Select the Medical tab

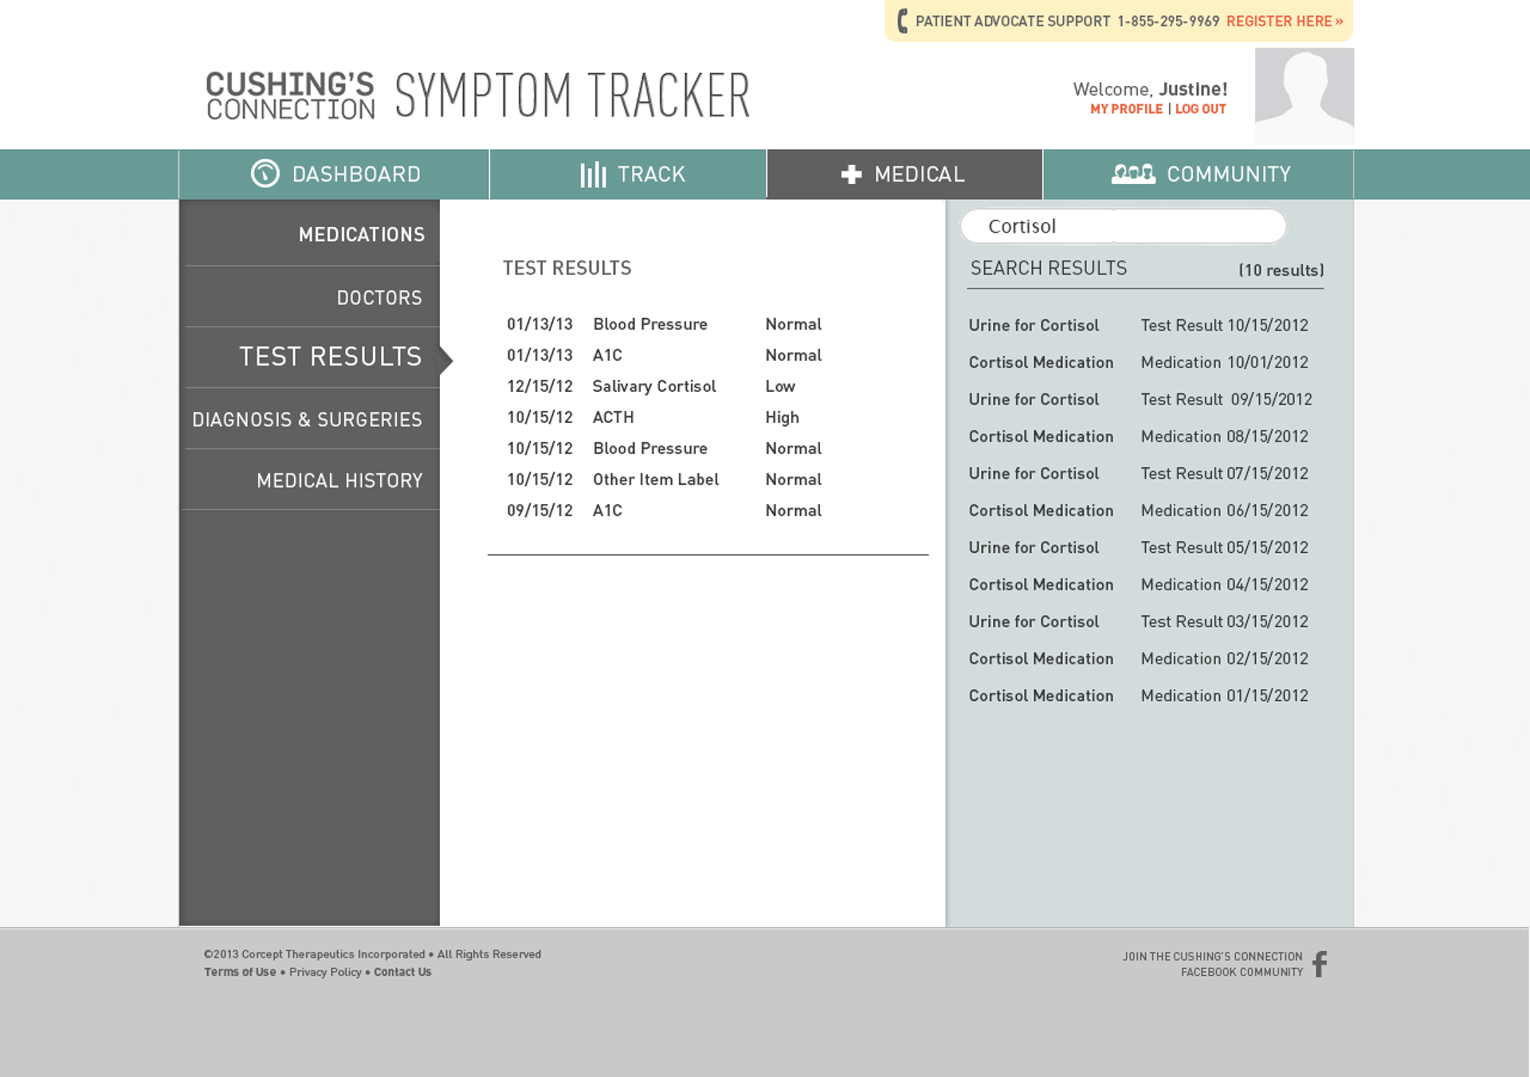tap(904, 174)
